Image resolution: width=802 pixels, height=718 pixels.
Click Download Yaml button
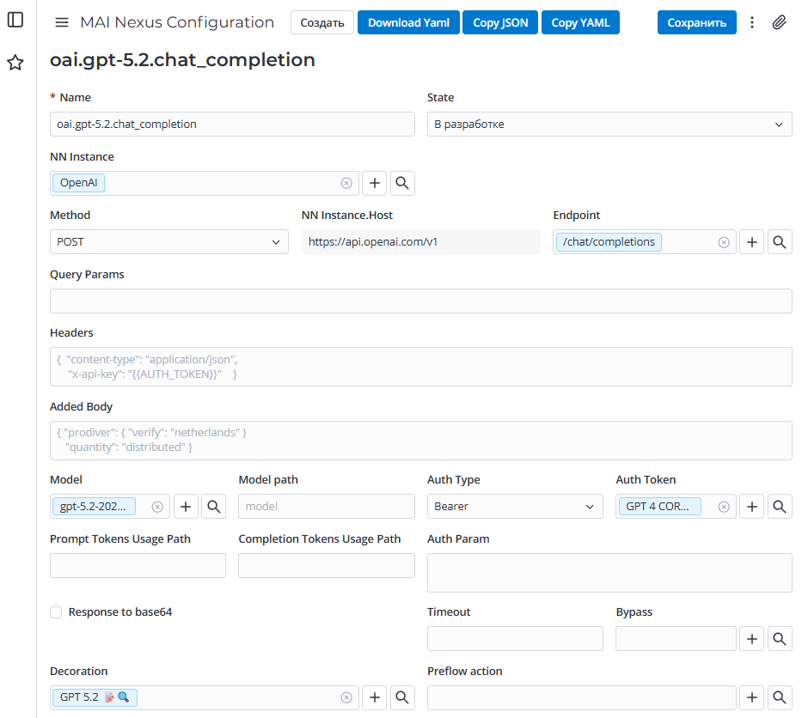point(408,22)
